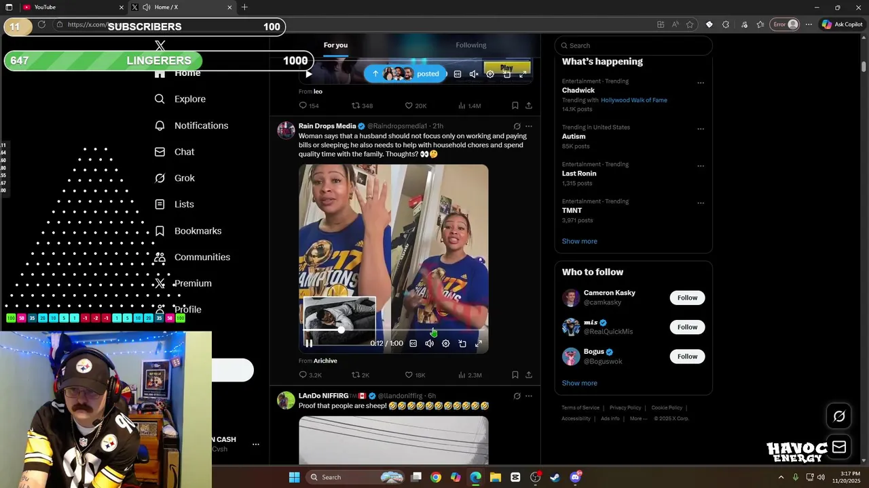Open picture-in-picture on playing video
The width and height of the screenshot is (869, 488).
coord(462,344)
